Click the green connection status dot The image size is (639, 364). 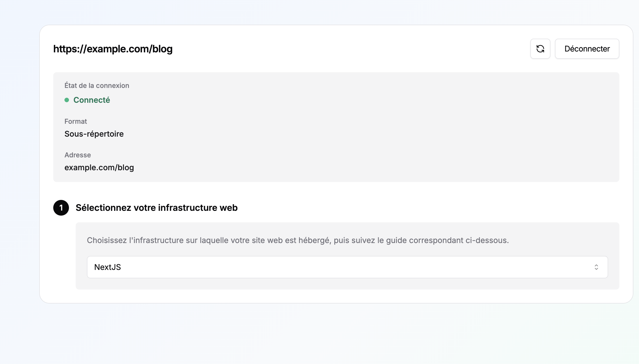click(67, 100)
